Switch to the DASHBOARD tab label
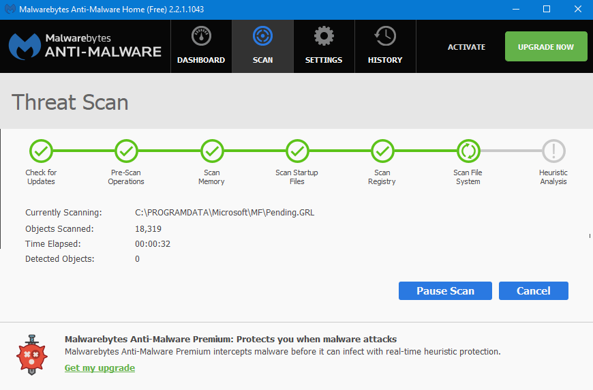The height and width of the screenshot is (390, 593). click(x=201, y=60)
